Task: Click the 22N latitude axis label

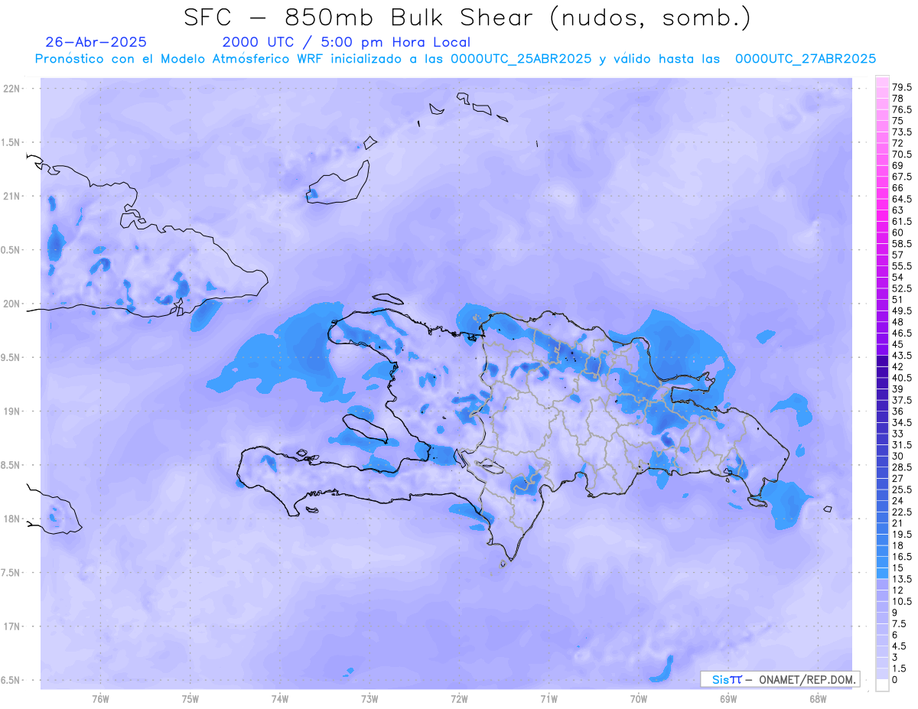Action: [x=11, y=89]
